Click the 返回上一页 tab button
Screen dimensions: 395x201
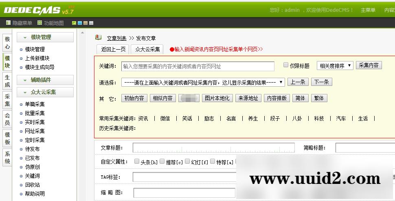(113, 49)
